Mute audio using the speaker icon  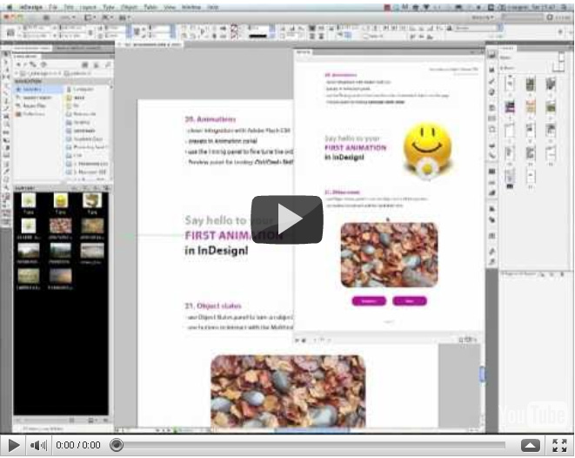click(38, 445)
